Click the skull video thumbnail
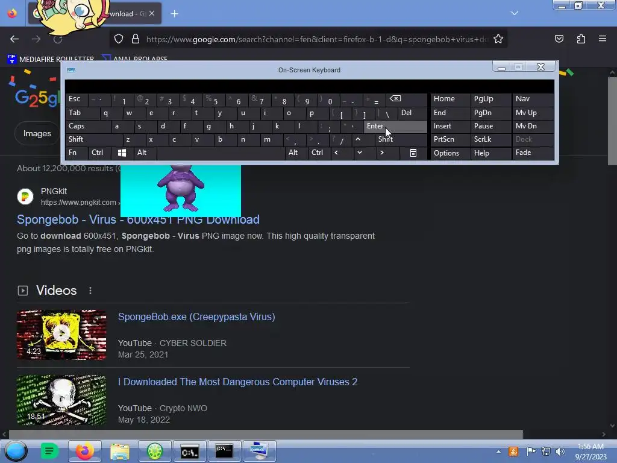Viewport: 617px width, 463px height. [x=61, y=400]
